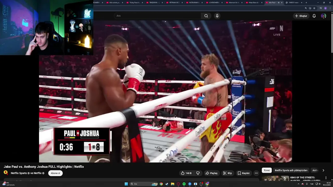This screenshot has width=333, height=187.
Task: Save the video with Kaydet
Action: point(243,173)
